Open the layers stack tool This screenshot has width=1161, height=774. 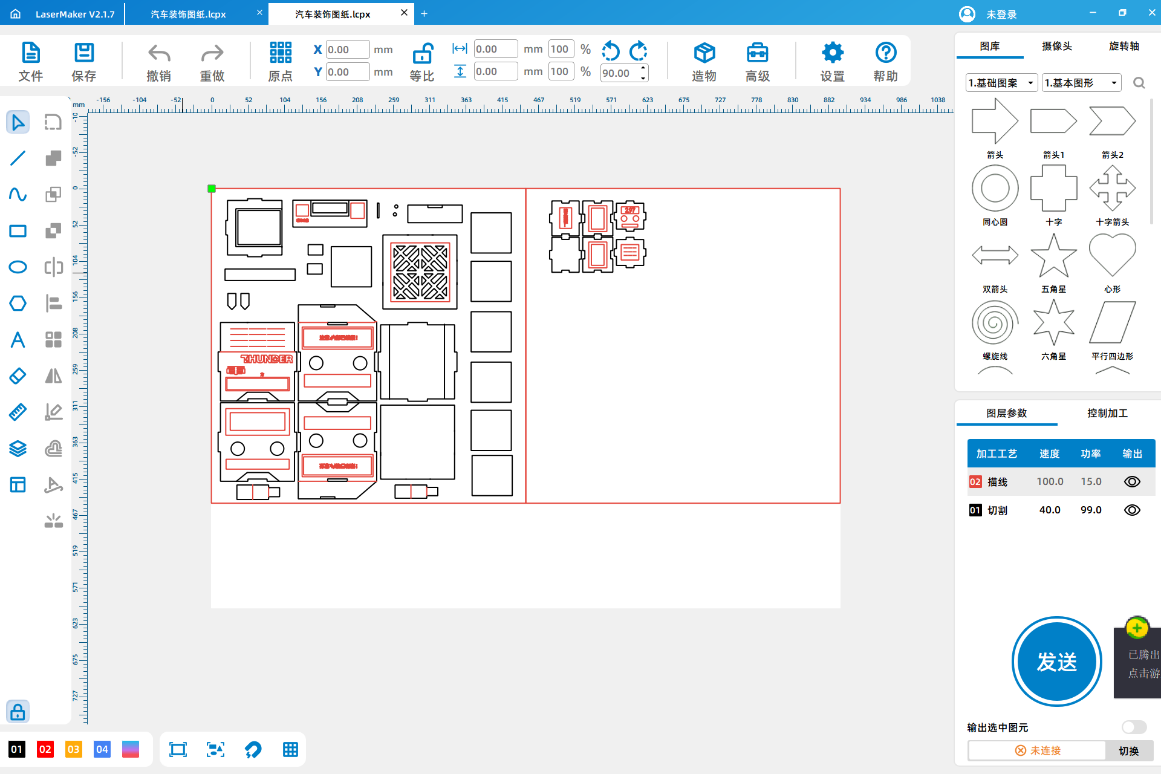click(18, 449)
